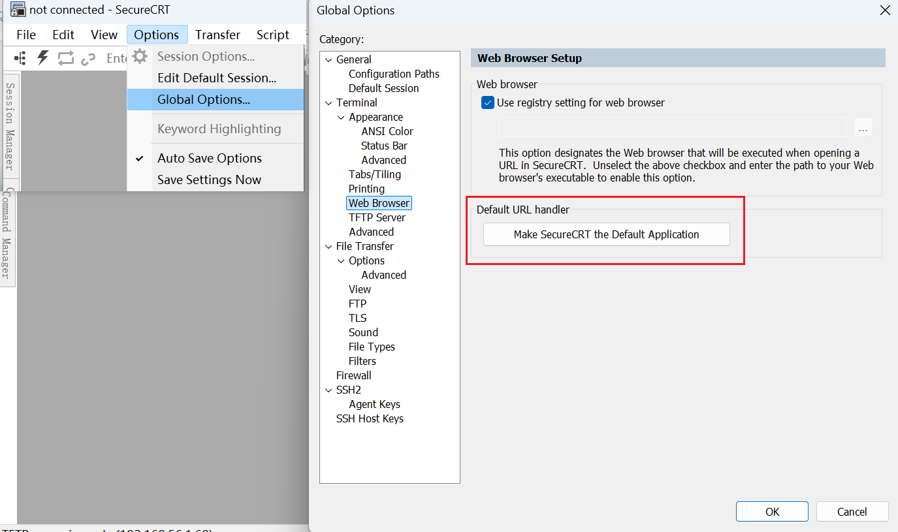The height and width of the screenshot is (532, 898).
Task: Collapse the Terminal tree node arrow
Action: point(329,102)
